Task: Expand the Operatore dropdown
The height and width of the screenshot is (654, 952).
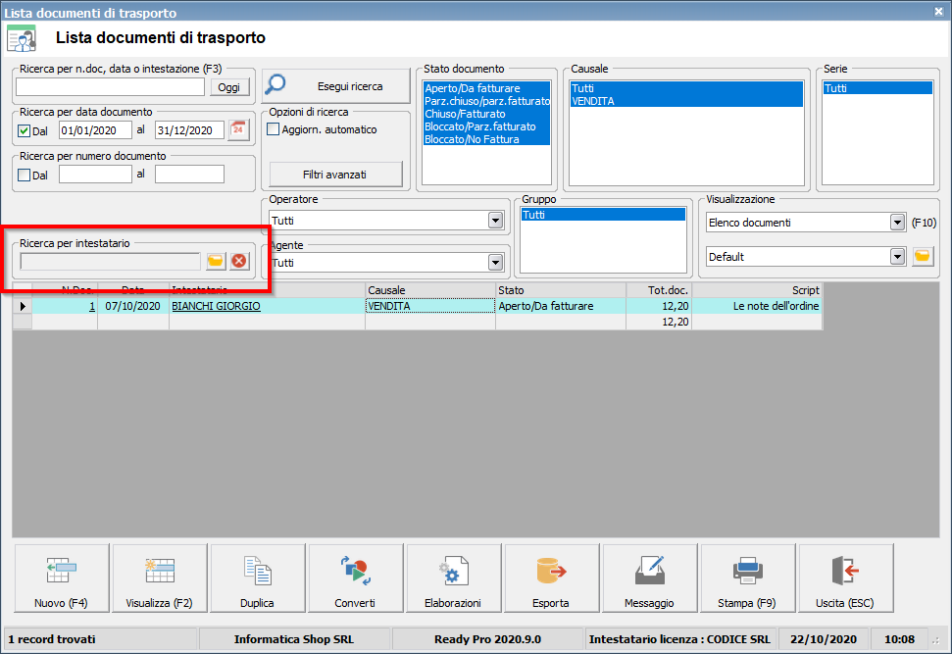Action: tap(495, 221)
